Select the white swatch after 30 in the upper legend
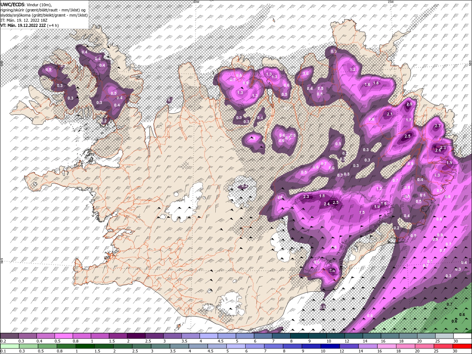This screenshot has height=354, width=472. (x=462, y=336)
